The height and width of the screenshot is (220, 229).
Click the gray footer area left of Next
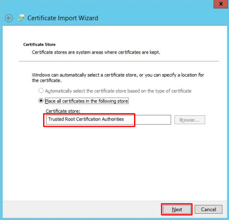pos(81,209)
